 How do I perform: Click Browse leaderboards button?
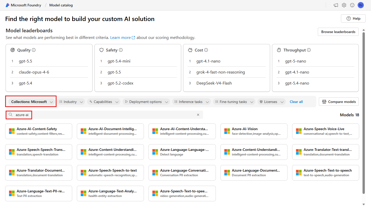[x=338, y=32]
